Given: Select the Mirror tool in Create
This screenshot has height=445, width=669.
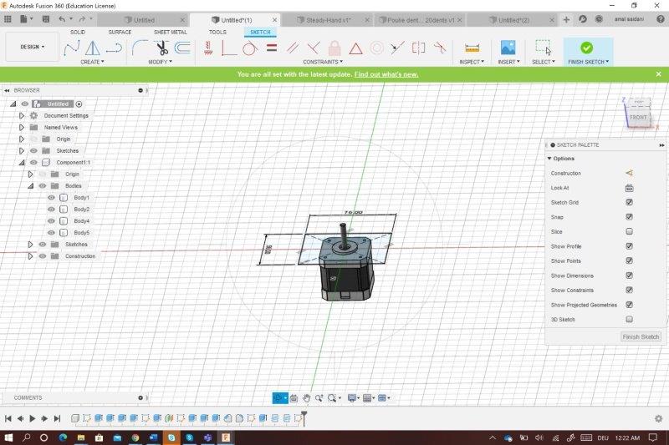Looking at the screenshot, I should pyautogui.click(x=93, y=48).
